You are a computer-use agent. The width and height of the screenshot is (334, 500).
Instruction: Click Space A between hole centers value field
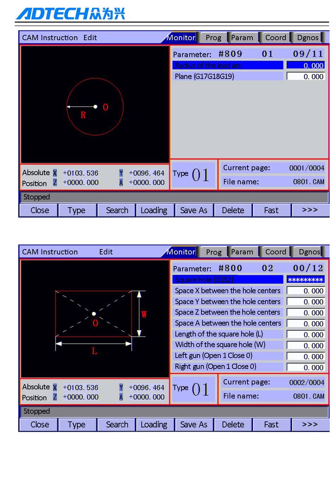(306, 323)
